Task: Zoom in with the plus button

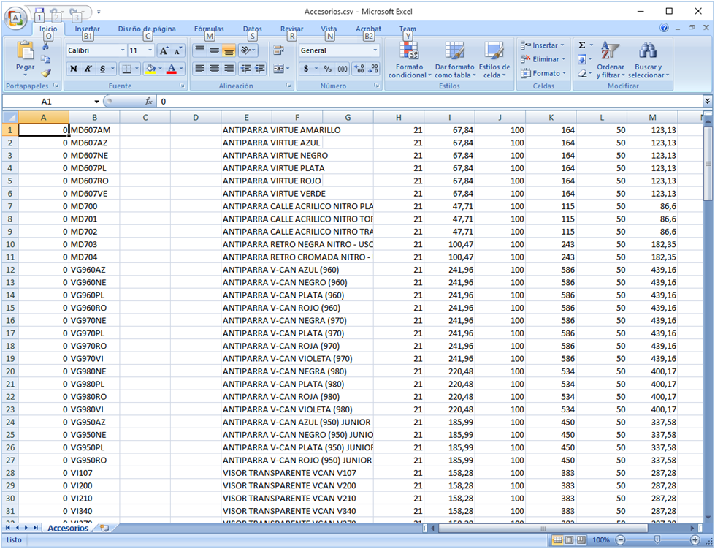Action: (695, 540)
